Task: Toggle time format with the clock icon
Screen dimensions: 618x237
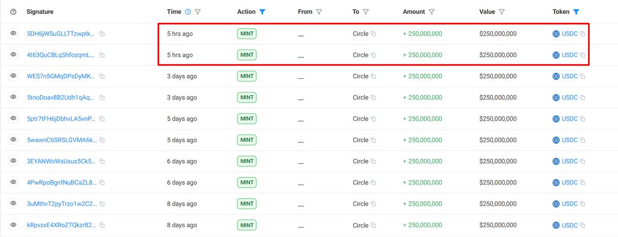Action: (188, 12)
